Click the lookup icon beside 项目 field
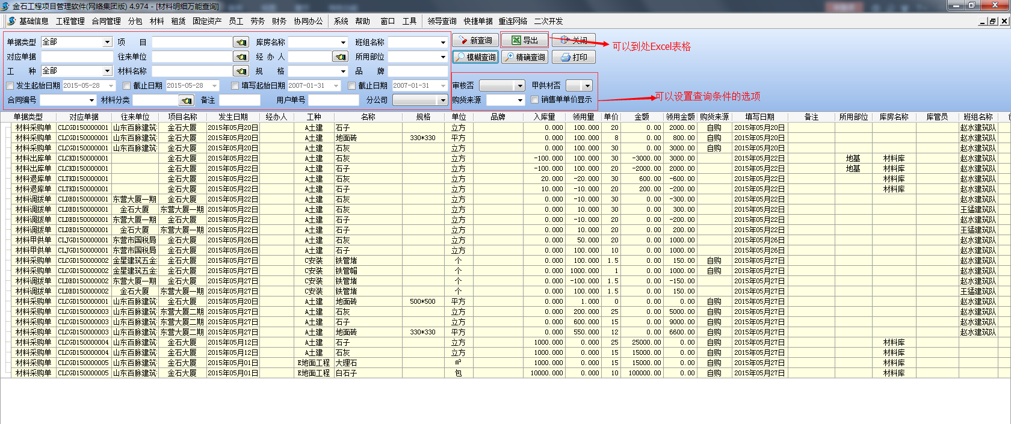Image resolution: width=1011 pixels, height=424 pixels. [x=241, y=42]
